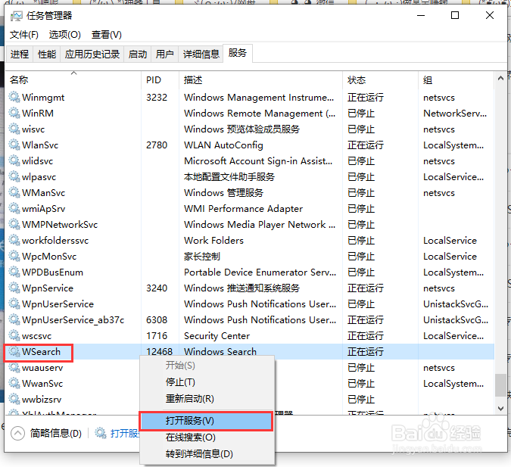511x467 pixels.
Task: Sort services by the 状态 column header
Action: coord(380,79)
